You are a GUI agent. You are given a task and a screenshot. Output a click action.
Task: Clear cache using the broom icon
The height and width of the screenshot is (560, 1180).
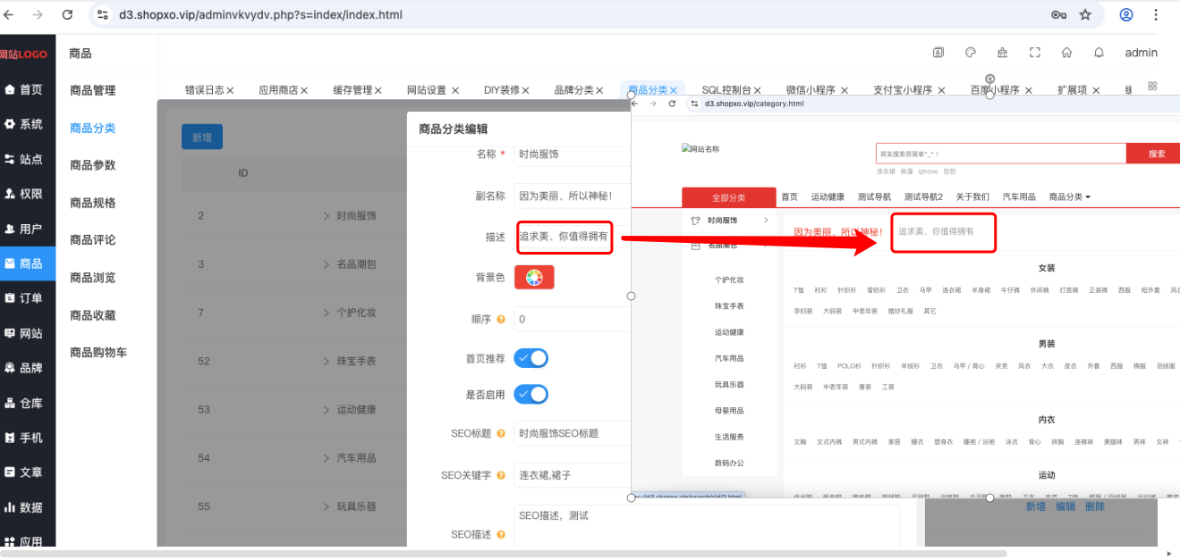pos(1002,53)
